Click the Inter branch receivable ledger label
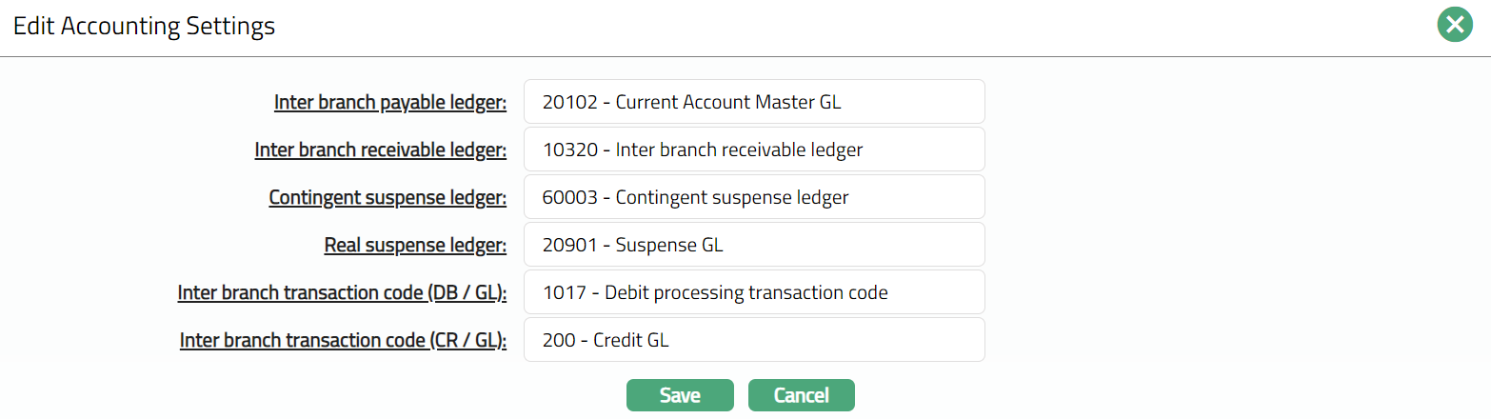 click(380, 150)
